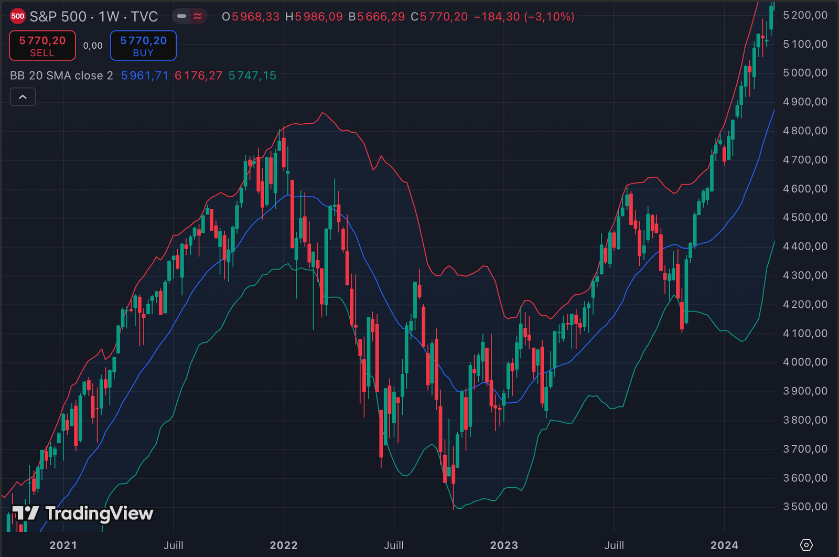Toggle the market status indicator pill
Screen dimensions: 839x557
coord(189,16)
